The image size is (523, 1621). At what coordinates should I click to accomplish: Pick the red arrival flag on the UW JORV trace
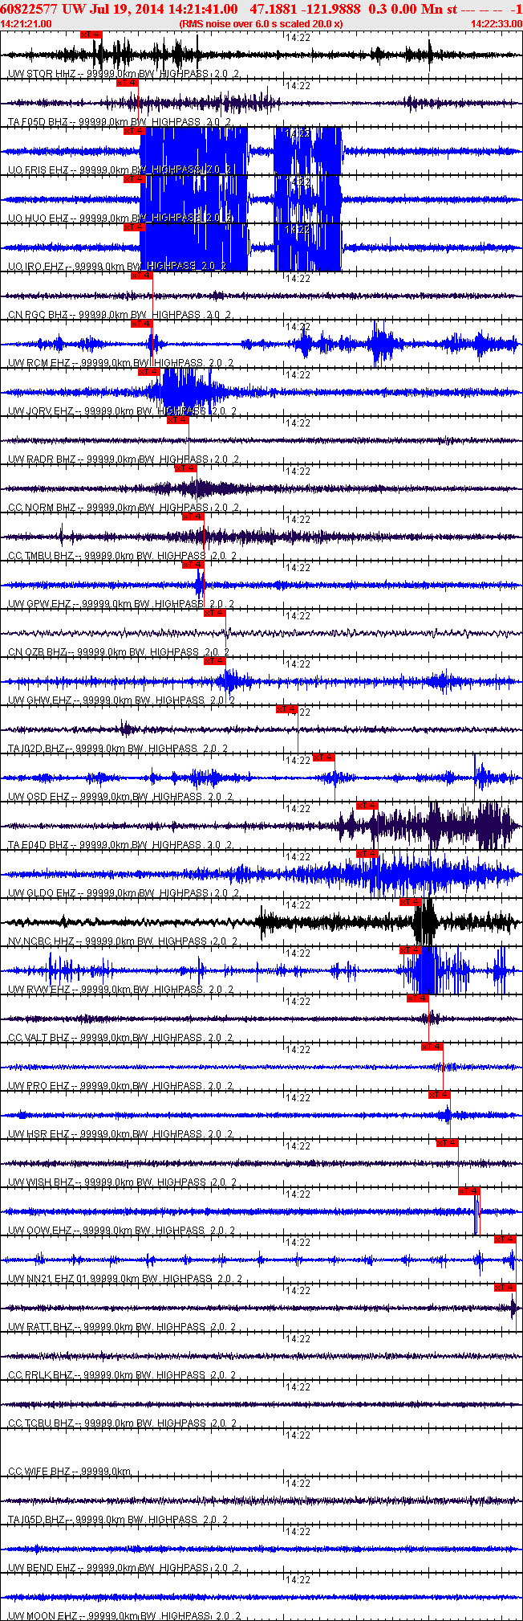pyautogui.click(x=149, y=372)
